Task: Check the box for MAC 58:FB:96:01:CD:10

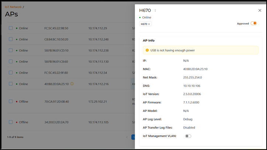Action: (x=11, y=50)
